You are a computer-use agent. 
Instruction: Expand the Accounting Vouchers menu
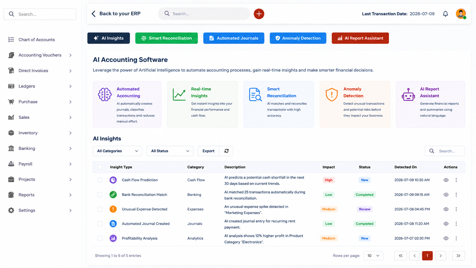click(40, 55)
